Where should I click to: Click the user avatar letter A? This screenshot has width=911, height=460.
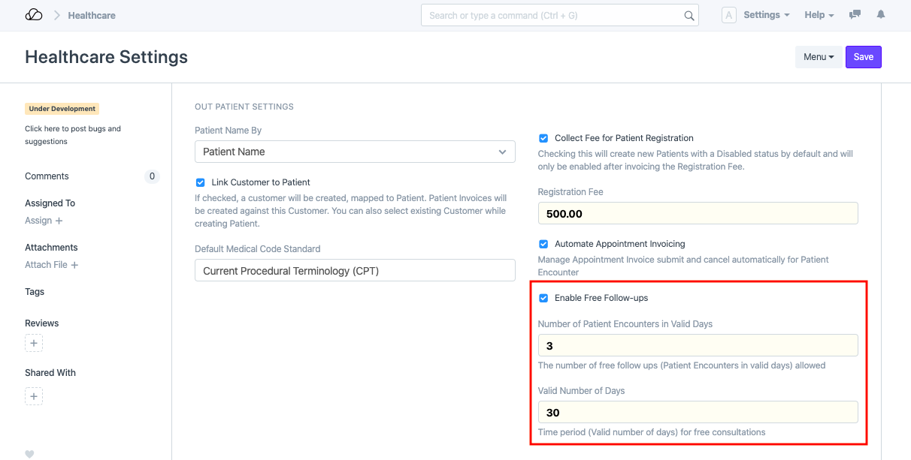point(728,15)
